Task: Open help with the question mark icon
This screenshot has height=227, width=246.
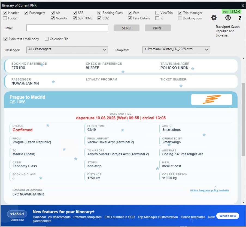Action: [x=240, y=18]
